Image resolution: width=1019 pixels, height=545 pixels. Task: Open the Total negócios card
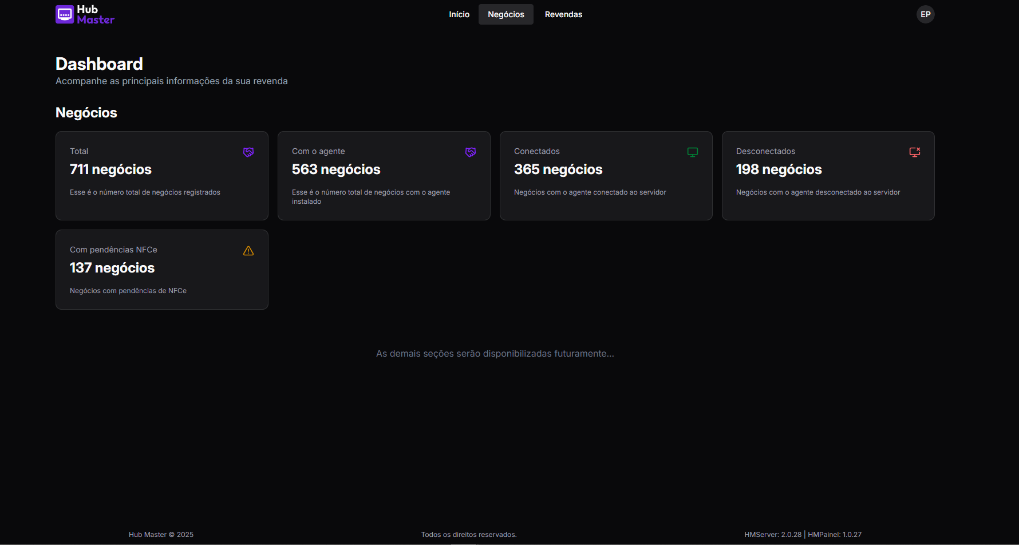161,175
